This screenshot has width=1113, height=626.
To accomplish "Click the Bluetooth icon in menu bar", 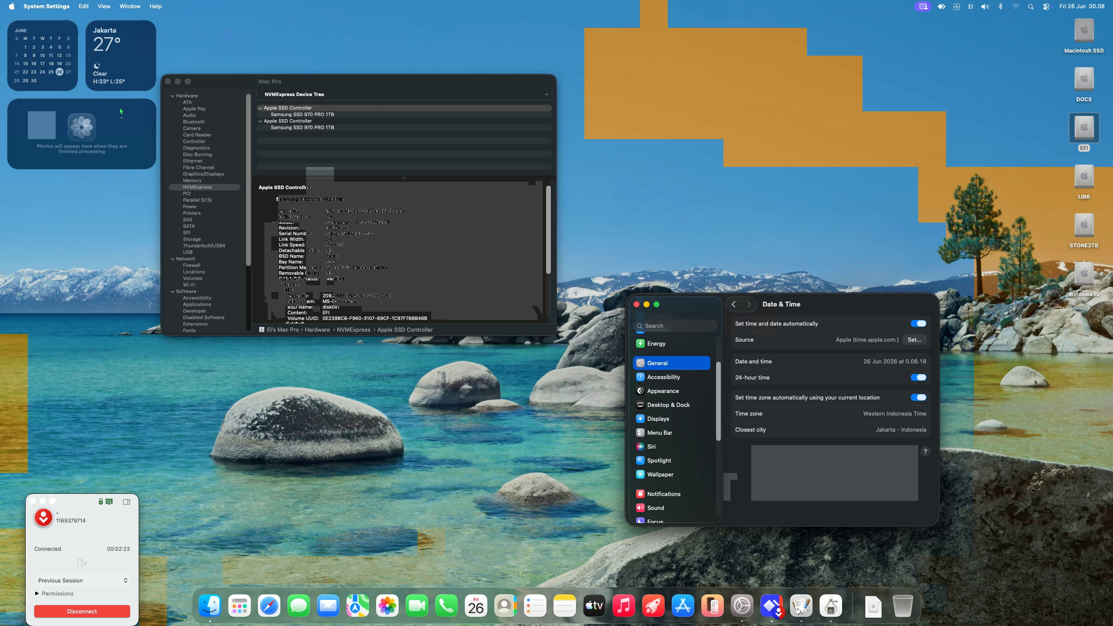I will 1000,7.
